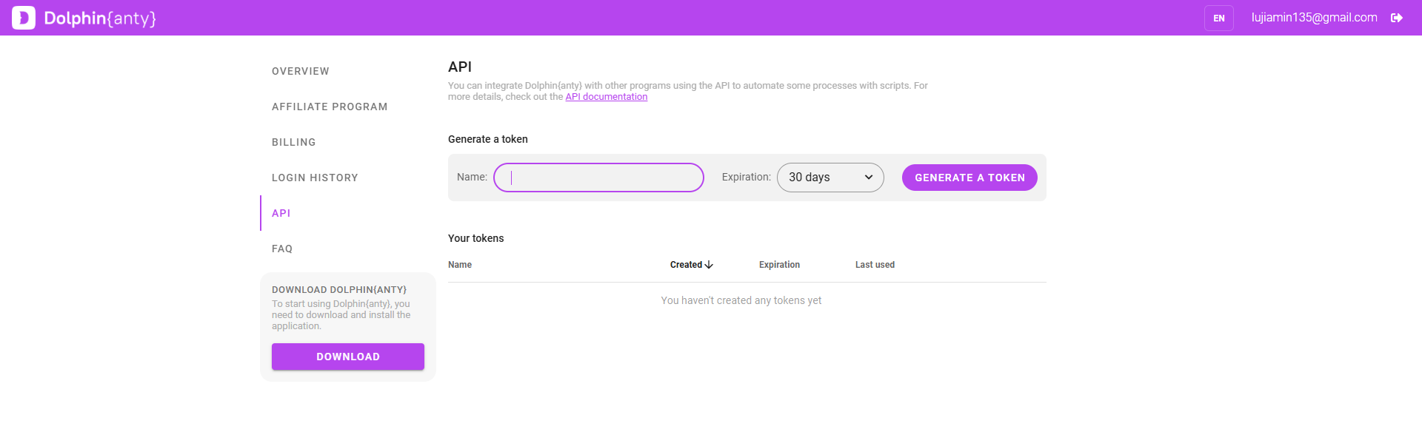Open the API documentation link

click(607, 97)
